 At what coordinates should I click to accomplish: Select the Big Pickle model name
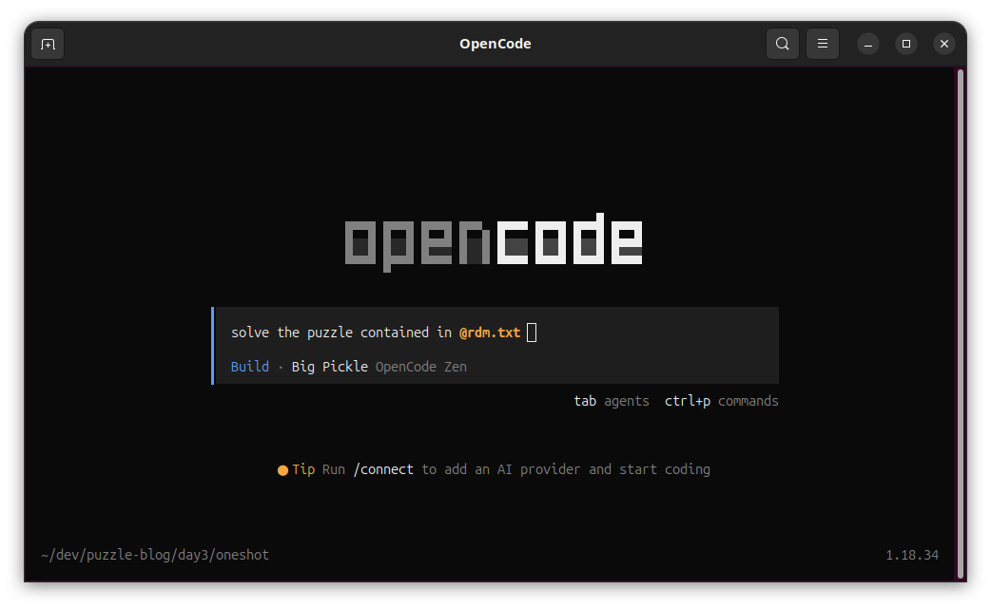tap(329, 367)
